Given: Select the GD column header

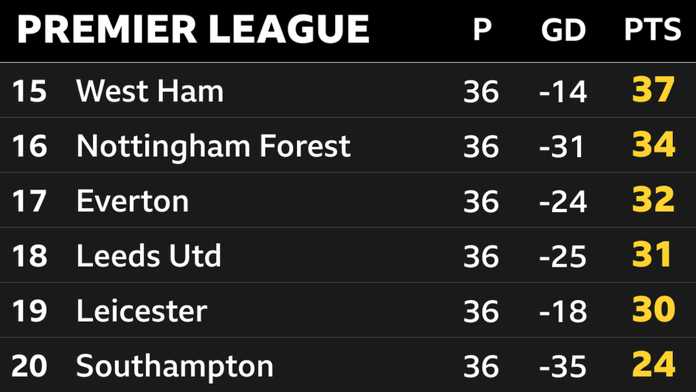Looking at the screenshot, I should pos(563,30).
